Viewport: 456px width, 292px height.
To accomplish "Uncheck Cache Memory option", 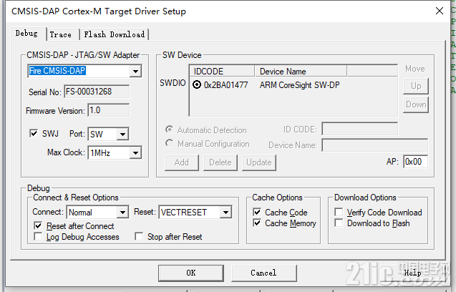I will click(257, 223).
